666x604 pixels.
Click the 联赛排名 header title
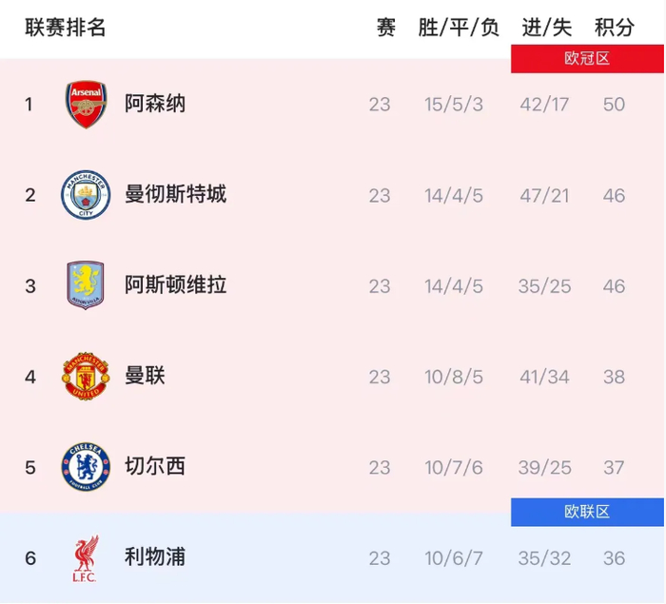click(66, 29)
